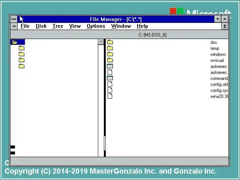Image resolution: width=240 pixels, height=180 pixels.
Task: Open the Options menu
Action: 96,26
